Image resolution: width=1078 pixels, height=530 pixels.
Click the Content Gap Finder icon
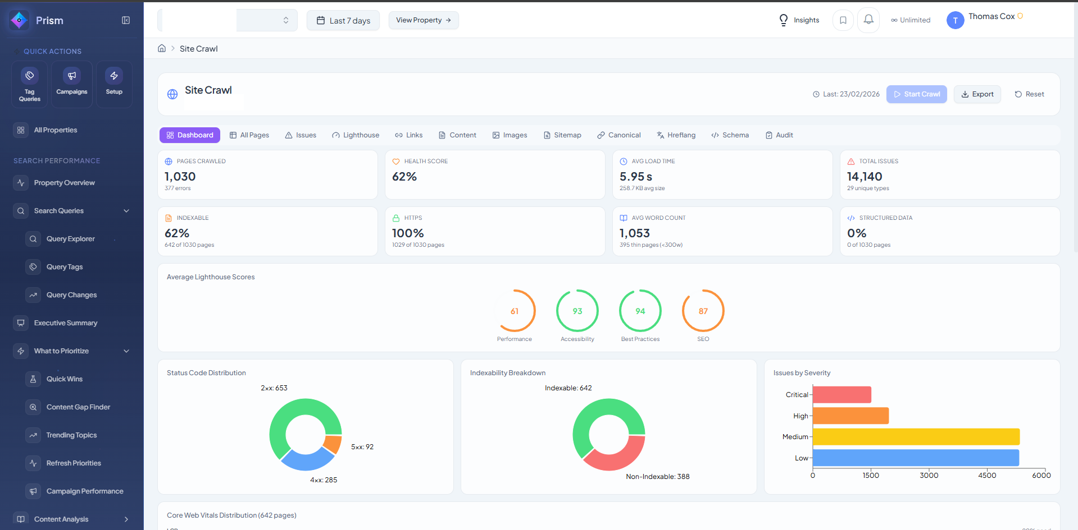(33, 407)
